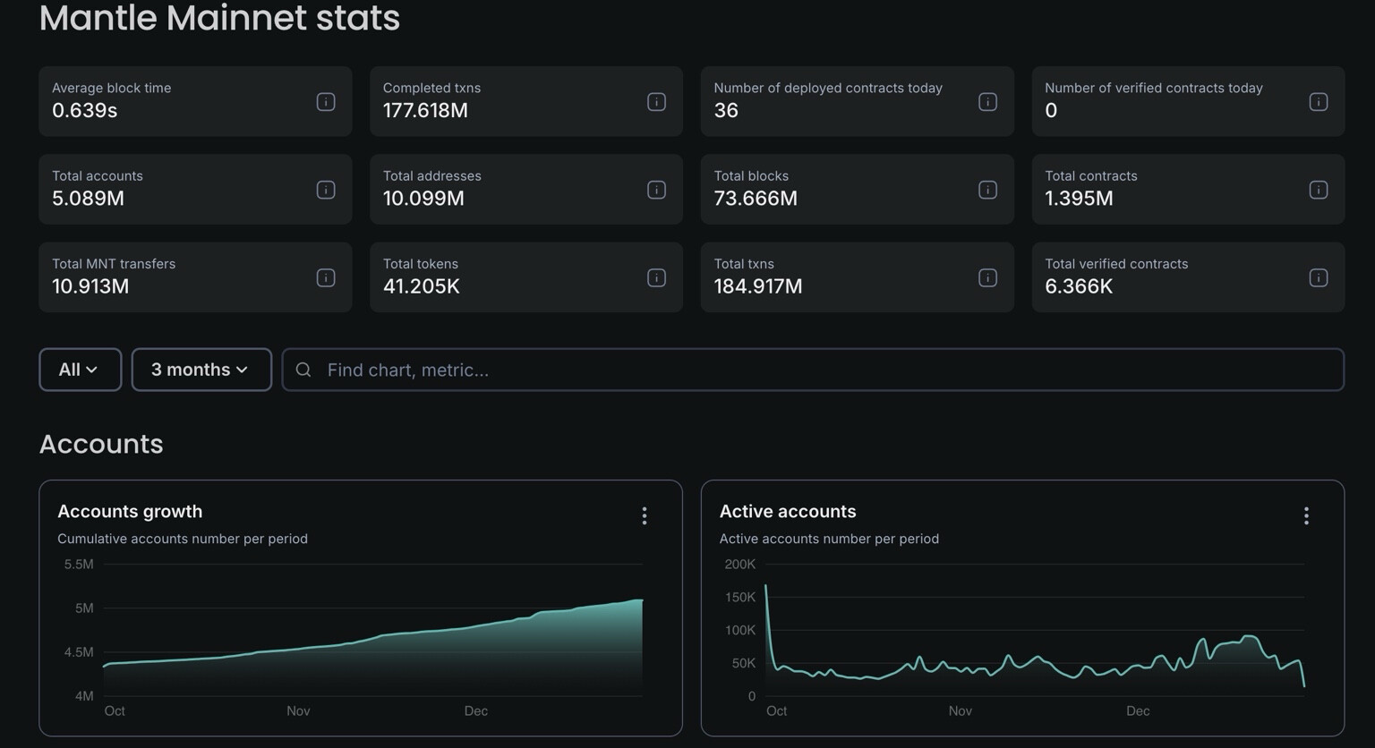Click the info icon on Total contracts card
Viewport: 1375px width, 748px height.
pyautogui.click(x=1318, y=190)
